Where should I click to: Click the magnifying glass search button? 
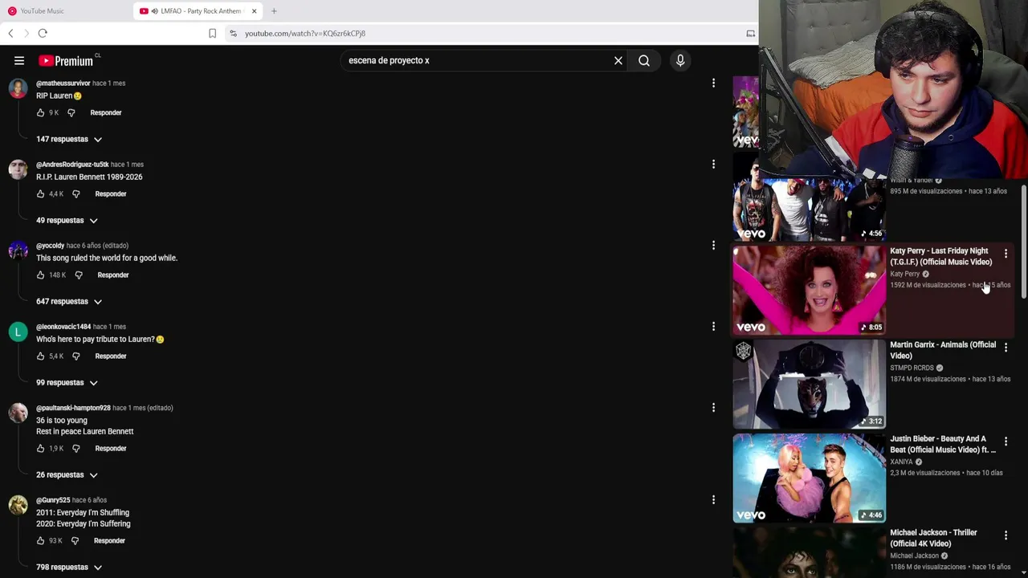(644, 60)
